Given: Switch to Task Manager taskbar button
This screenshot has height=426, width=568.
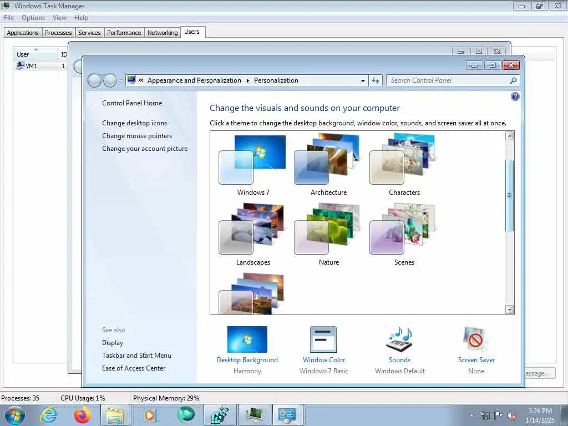Looking at the screenshot, I should 254,415.
